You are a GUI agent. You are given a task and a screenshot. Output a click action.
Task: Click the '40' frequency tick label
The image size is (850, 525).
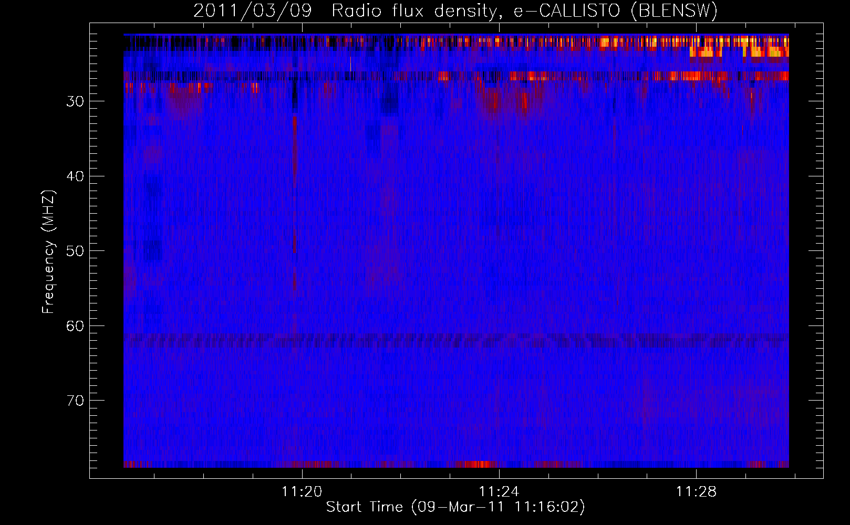point(75,176)
